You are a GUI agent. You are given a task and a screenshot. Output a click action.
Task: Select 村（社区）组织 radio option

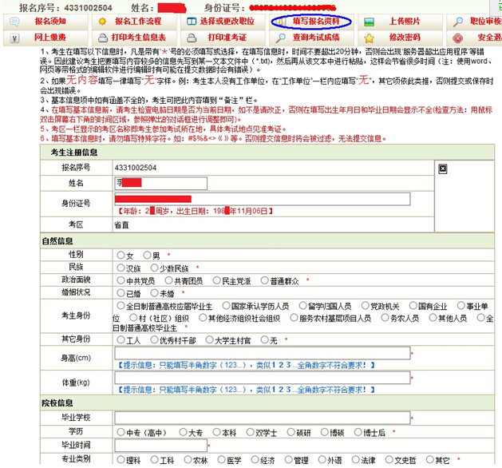pos(133,318)
